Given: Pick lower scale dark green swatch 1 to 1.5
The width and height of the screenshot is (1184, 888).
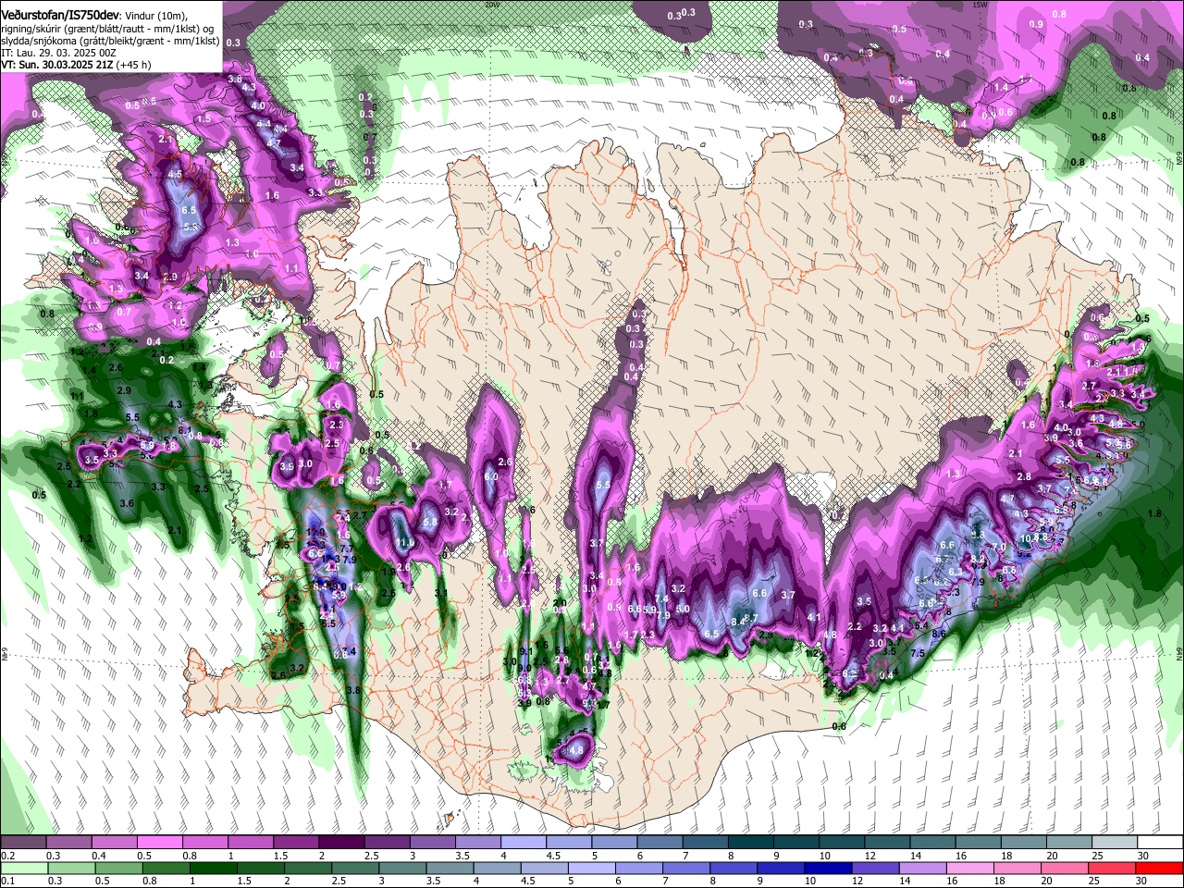Looking at the screenshot, I should (x=213, y=868).
